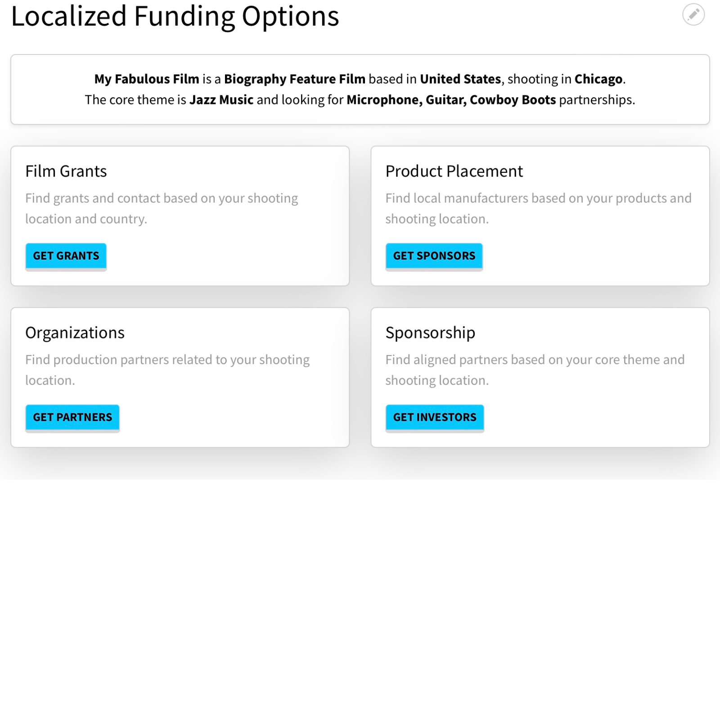Click the Localized Funding Options title
This screenshot has width=720, height=720.
click(x=175, y=17)
